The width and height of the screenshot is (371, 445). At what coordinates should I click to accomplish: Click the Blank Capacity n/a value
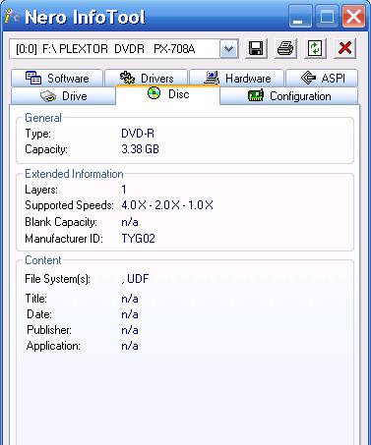tap(130, 222)
